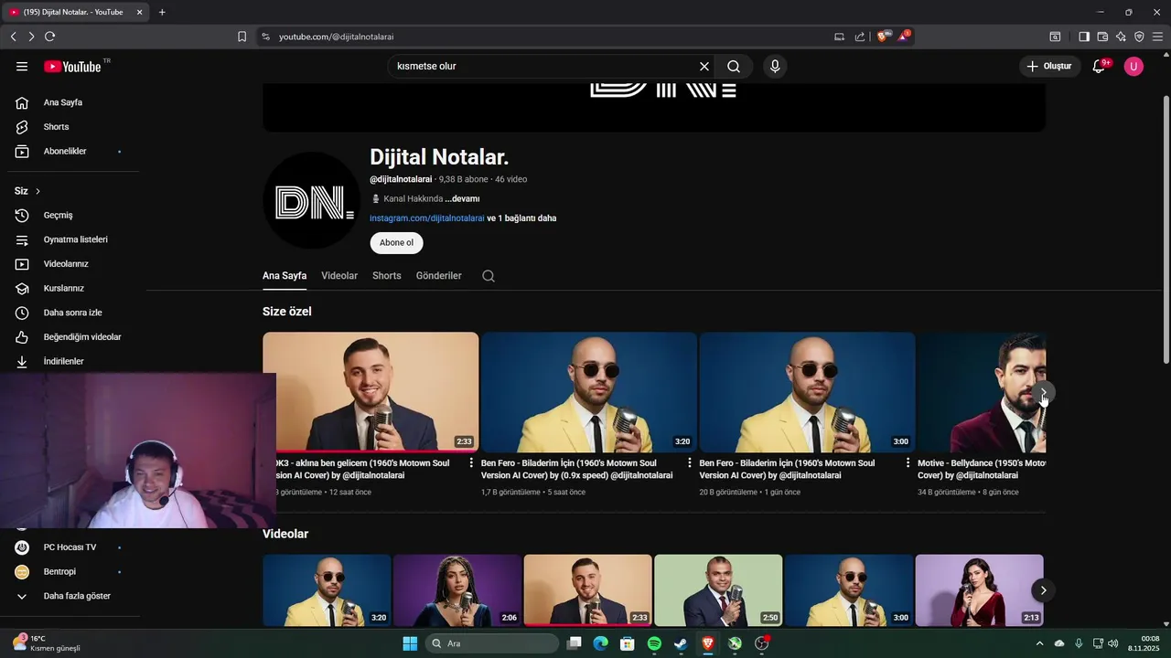Click the Abone ol button

pyautogui.click(x=396, y=243)
